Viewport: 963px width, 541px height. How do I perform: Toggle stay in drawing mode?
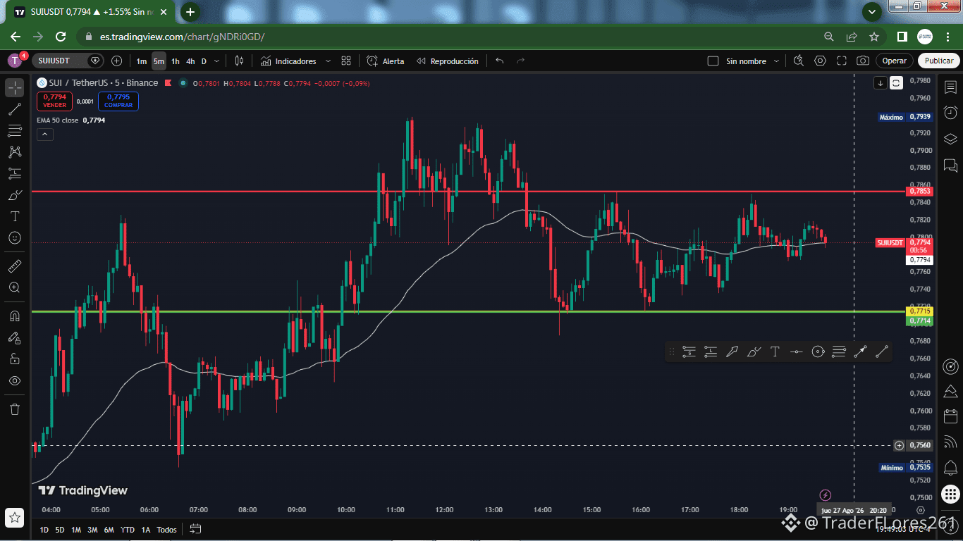[x=15, y=337]
